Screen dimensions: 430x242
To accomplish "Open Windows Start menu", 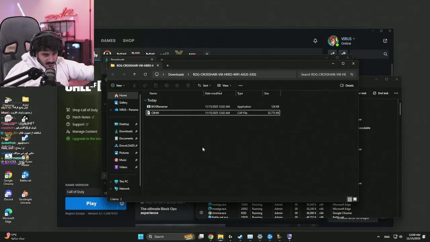I will pos(141,237).
